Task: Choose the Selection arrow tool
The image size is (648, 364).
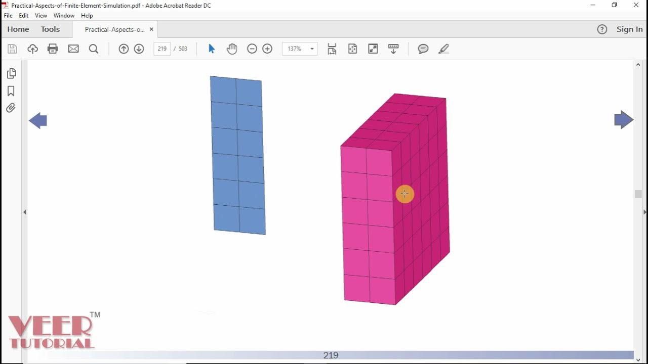Action: [x=212, y=49]
